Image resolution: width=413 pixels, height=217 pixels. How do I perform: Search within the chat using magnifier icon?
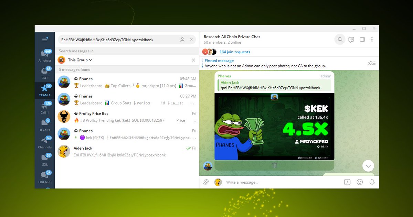coord(340,40)
